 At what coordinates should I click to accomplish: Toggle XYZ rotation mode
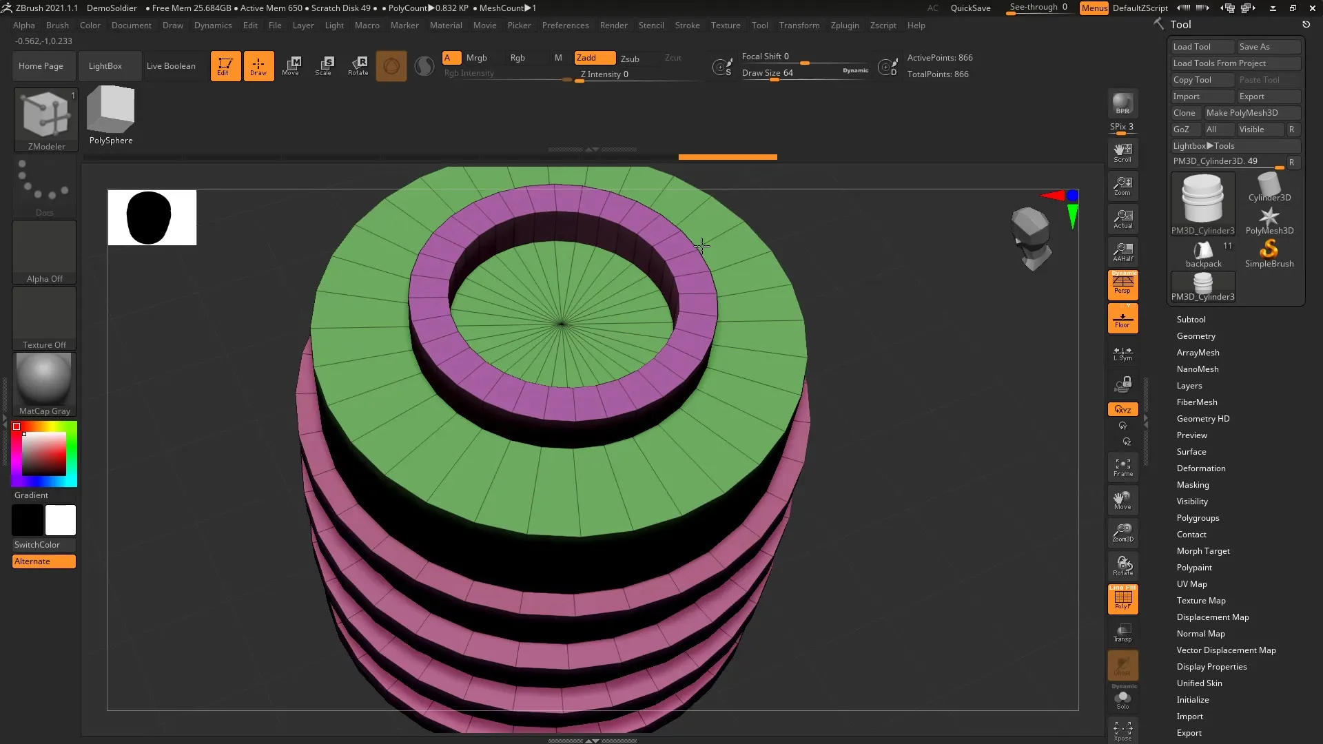1122,409
